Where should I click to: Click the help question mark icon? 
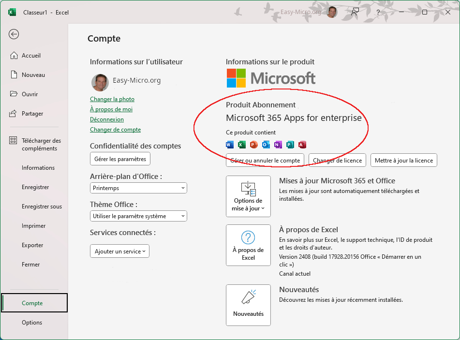click(x=378, y=12)
